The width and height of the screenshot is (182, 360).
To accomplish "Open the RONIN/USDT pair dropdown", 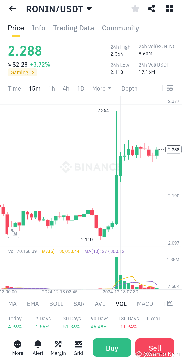I will (89, 8).
